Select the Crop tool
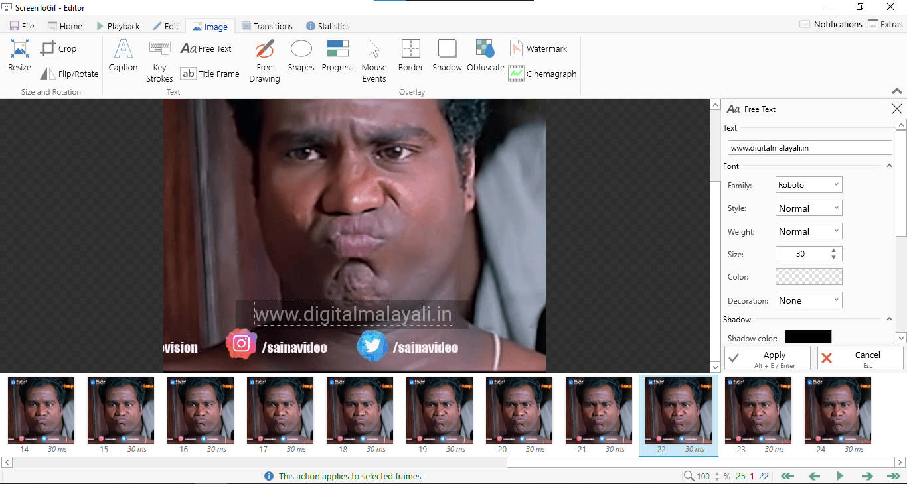 click(58, 48)
